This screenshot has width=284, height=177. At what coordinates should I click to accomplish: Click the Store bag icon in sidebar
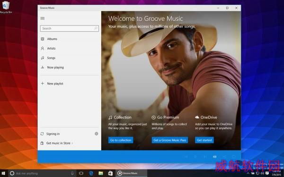click(42, 143)
